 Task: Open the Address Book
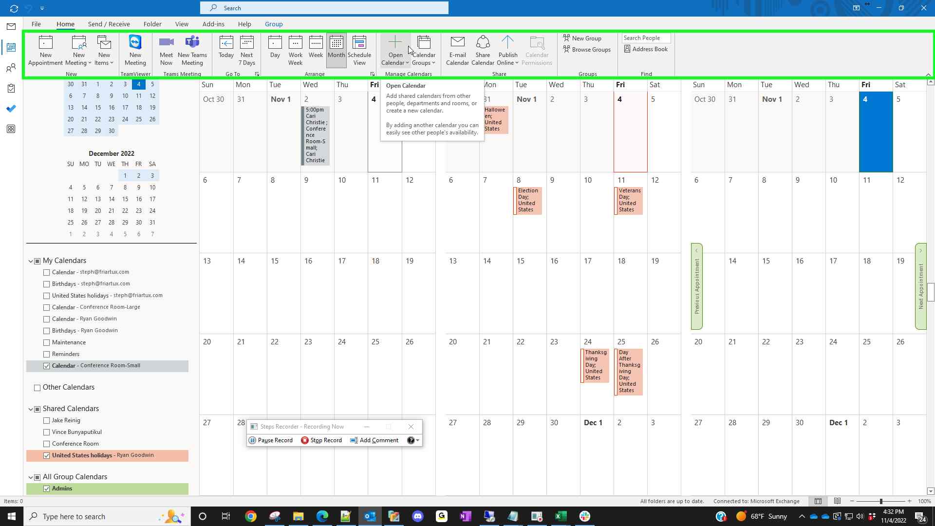point(646,49)
